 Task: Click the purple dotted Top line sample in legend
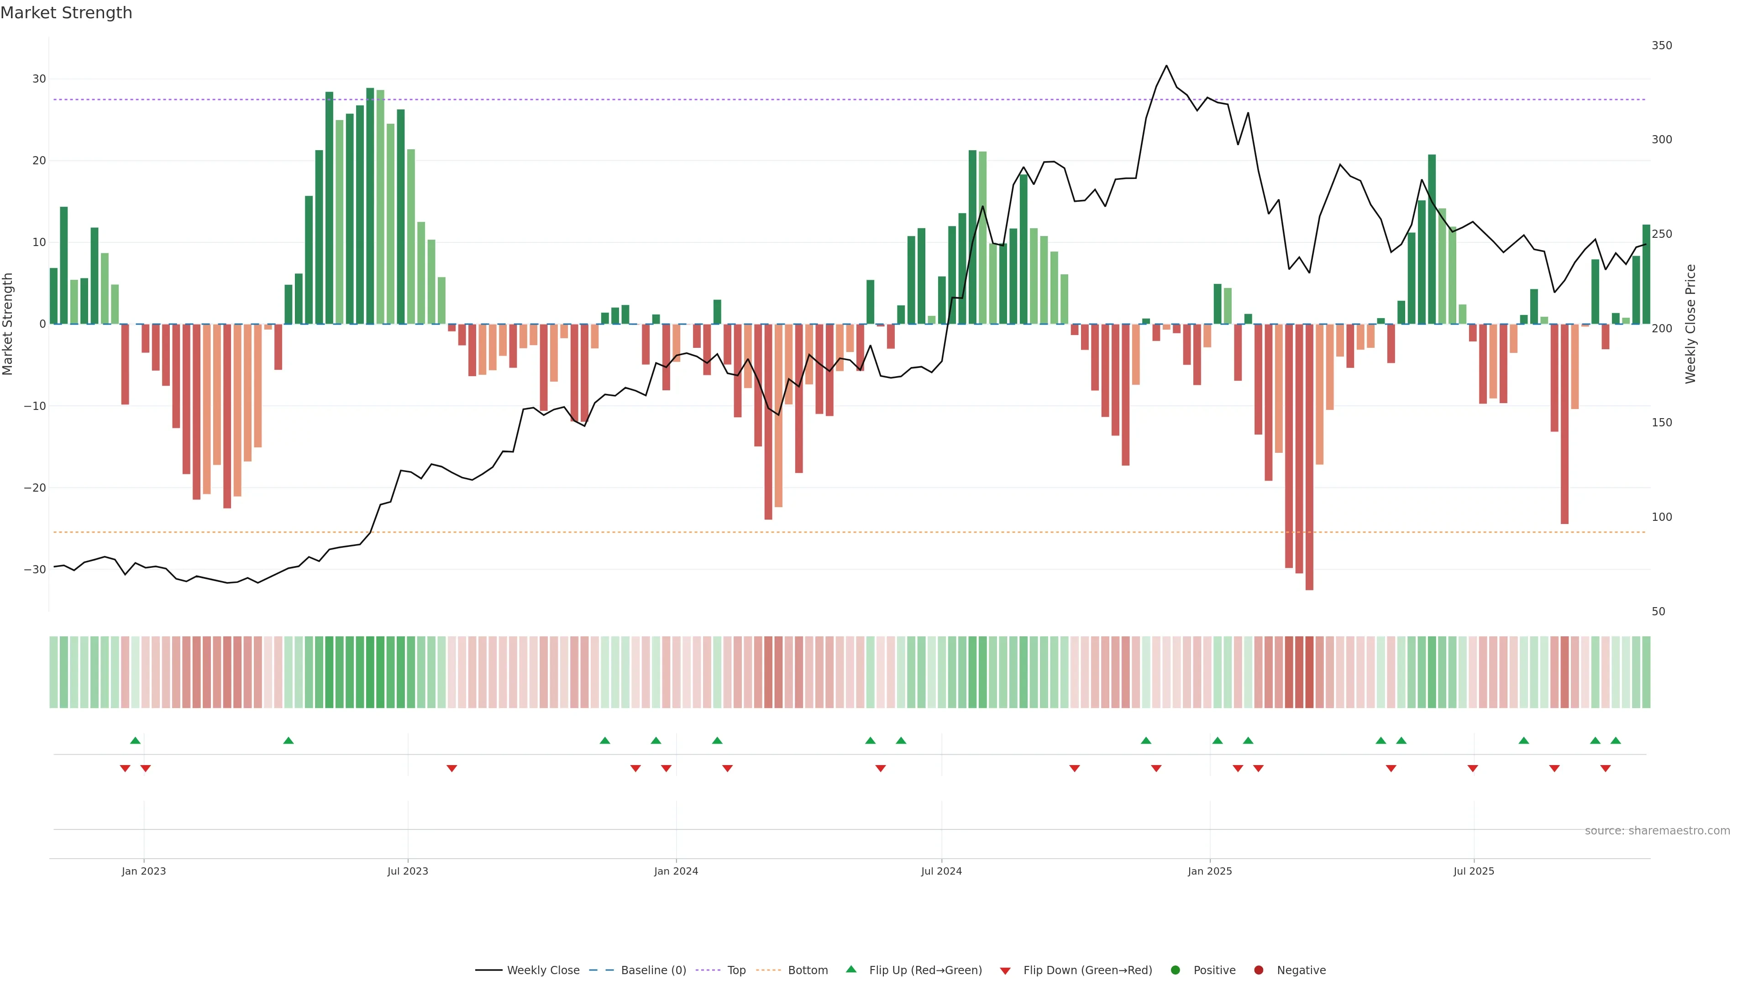click(708, 970)
